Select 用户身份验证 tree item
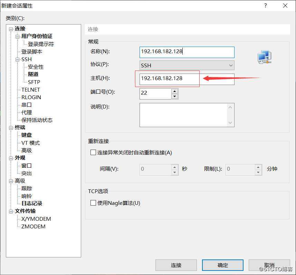Screen dimensions: 296x275 coord(37,36)
